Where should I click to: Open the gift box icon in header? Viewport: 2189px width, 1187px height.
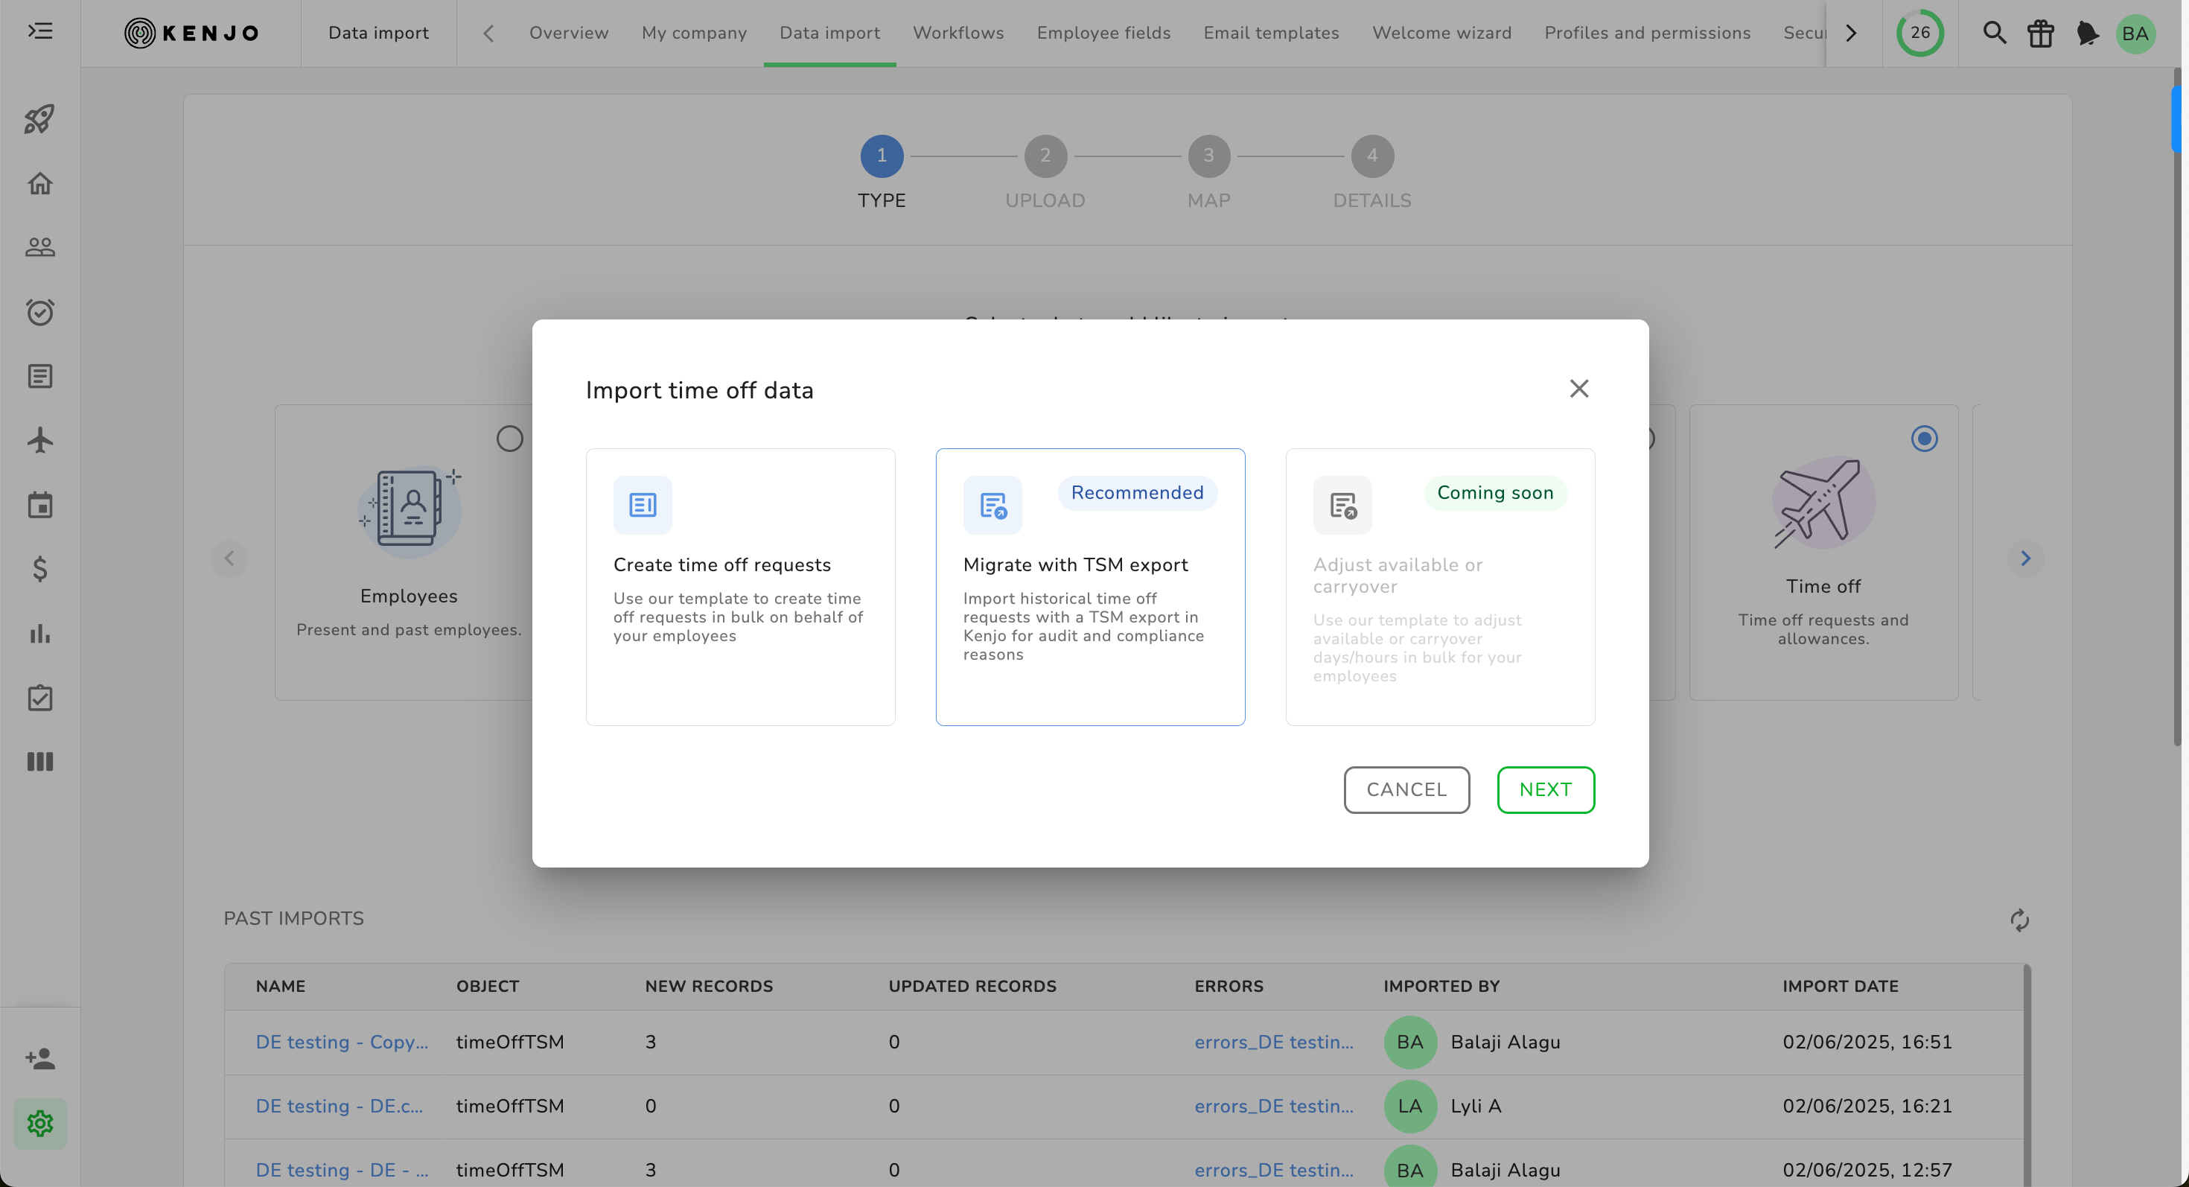[2040, 33]
